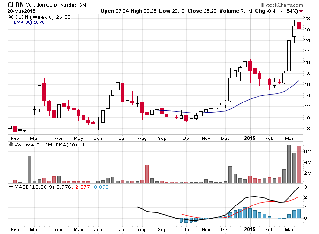
Task: Click the Close 26.28 value
Action: click(x=202, y=11)
